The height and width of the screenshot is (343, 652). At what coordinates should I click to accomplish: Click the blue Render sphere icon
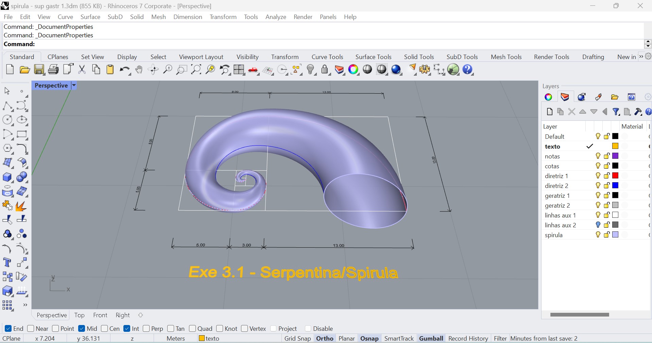click(x=396, y=70)
